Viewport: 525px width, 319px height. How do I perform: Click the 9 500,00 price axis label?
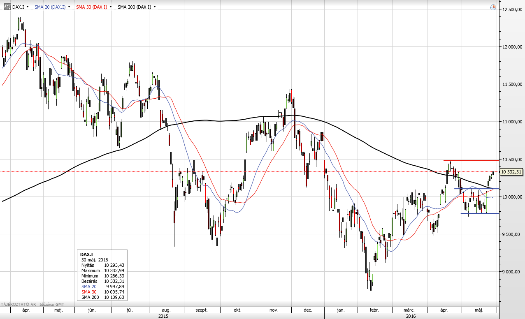coord(512,234)
